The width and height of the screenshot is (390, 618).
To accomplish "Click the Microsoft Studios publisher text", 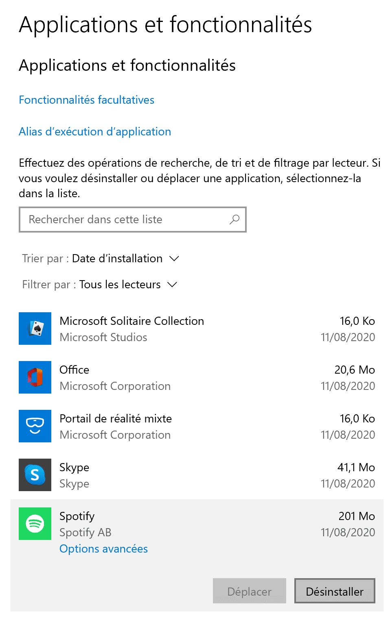I will coord(103,337).
